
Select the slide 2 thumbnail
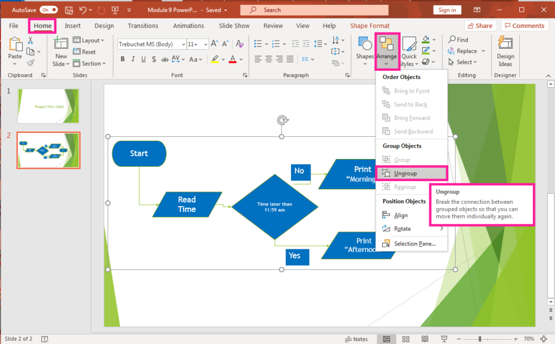tap(48, 150)
